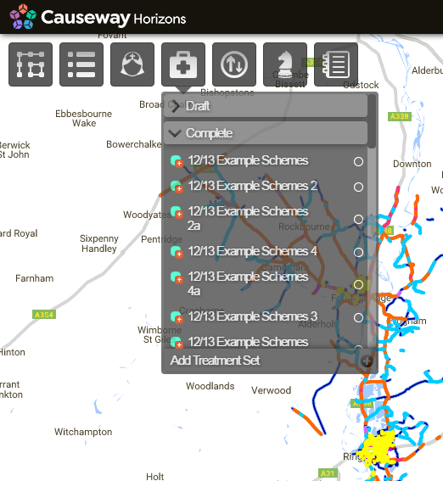This screenshot has height=481, width=443.
Task: Click Add Treatment Set
Action: pos(215,361)
